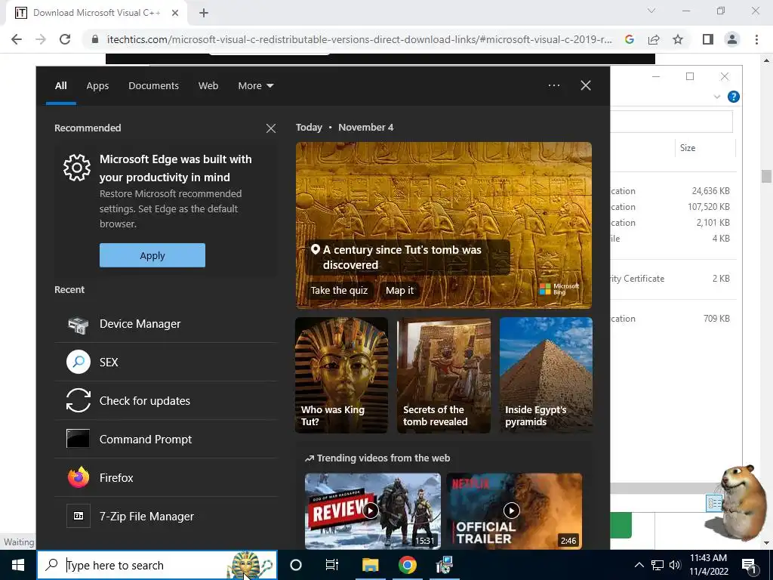Open Chrome profile menu
Screen dimensions: 773x580
[732, 39]
